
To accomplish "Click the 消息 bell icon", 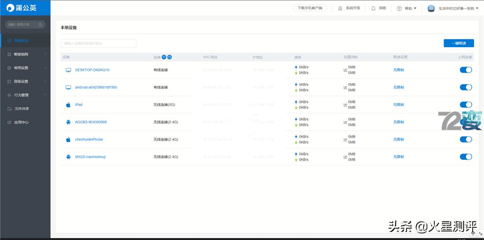I will 373,9.
